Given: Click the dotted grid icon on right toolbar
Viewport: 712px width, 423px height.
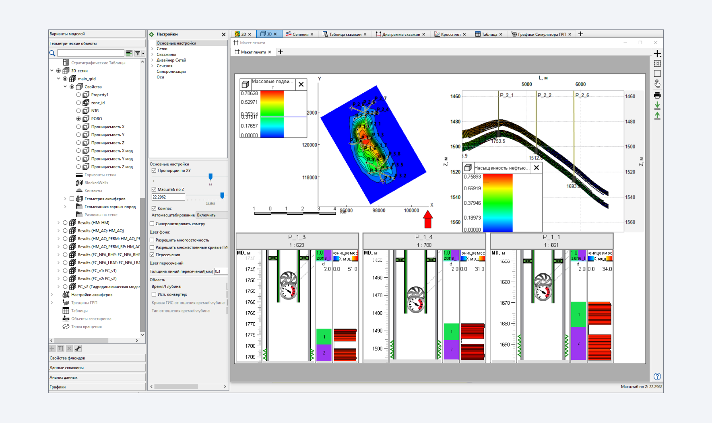Looking at the screenshot, I should coord(657,64).
